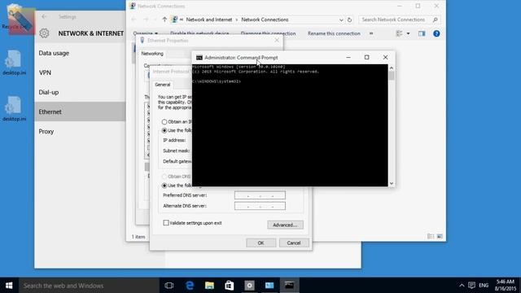Enable Validate settings upon exit
The image size is (521, 293).
(x=166, y=222)
